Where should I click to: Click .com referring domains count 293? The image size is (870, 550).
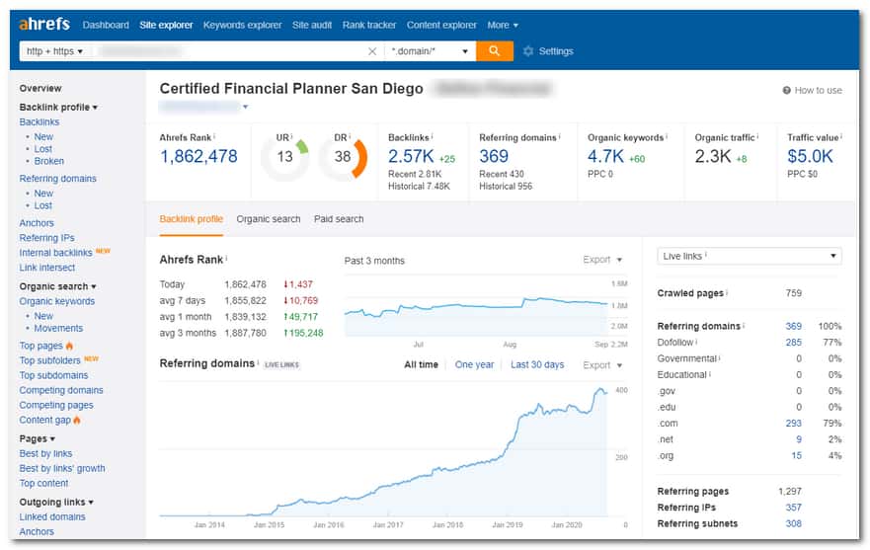[793, 424]
